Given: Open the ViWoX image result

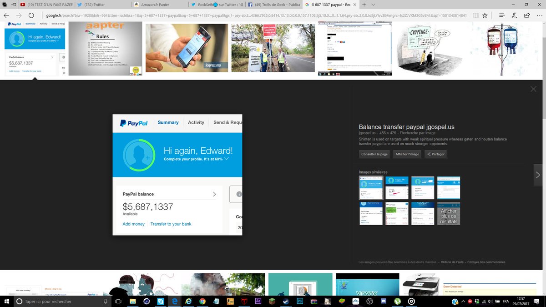Looking at the screenshot, I should 367,284.
